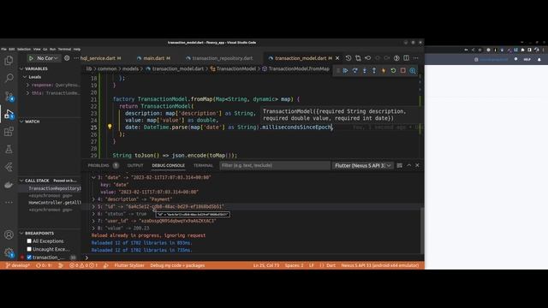Click HELP in the browser window

coord(527,60)
